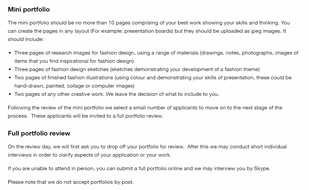Click the first bullet about research images
309x190 pixels.
tap(156, 57)
